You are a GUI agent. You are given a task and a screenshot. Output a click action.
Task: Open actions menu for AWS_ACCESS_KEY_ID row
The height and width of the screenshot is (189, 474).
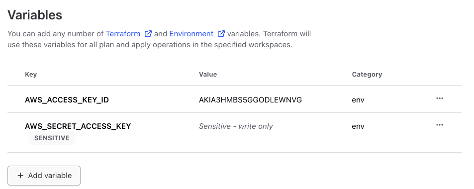tap(440, 98)
